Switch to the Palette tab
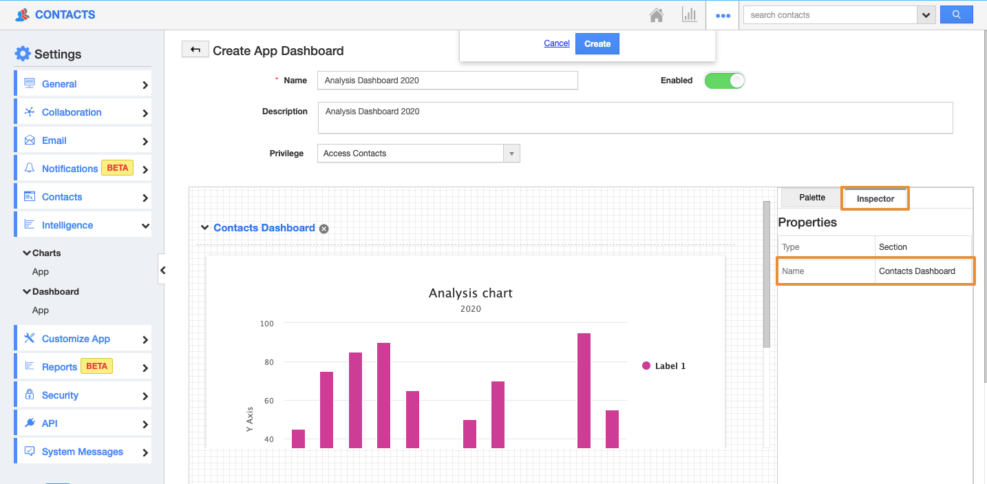The height and width of the screenshot is (484, 987). pos(812,198)
